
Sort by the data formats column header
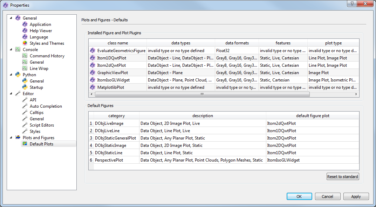[237, 43]
